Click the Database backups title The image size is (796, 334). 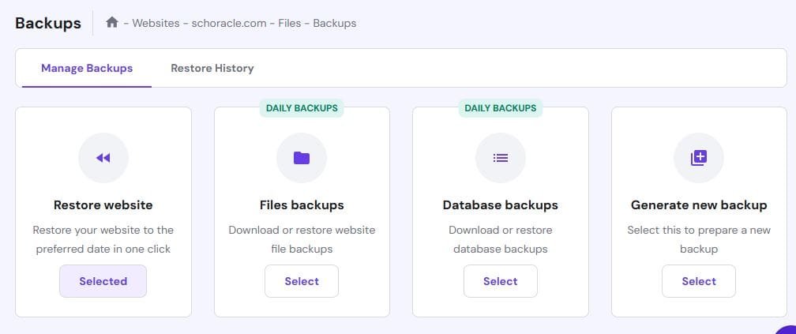(501, 205)
